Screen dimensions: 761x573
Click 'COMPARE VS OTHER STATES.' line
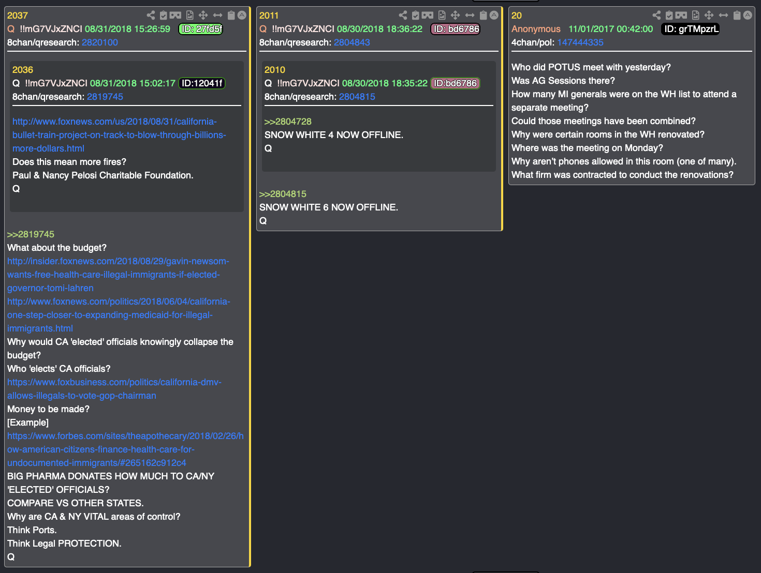[76, 503]
